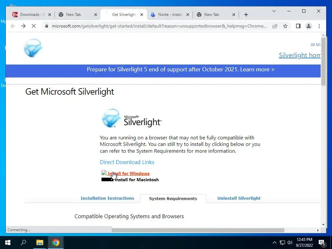332x249 pixels.
Task: Open the taskbar clock and date
Action: click(x=304, y=243)
